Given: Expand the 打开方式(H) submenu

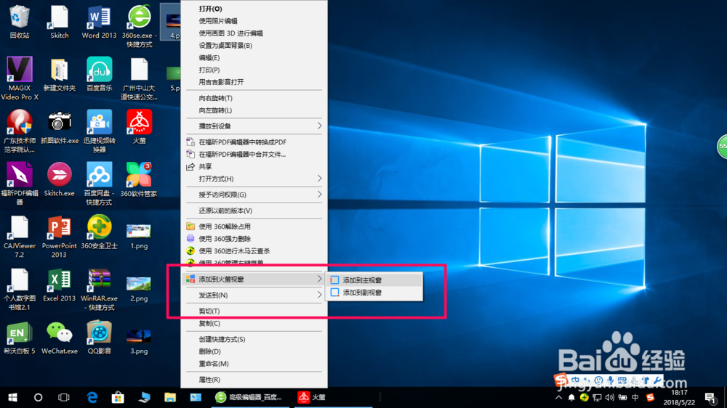Looking at the screenshot, I should [x=254, y=179].
